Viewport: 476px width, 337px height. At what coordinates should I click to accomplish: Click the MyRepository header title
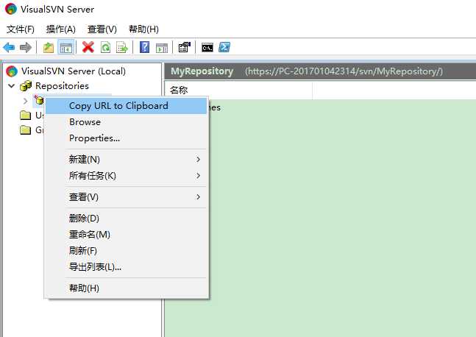coord(202,71)
